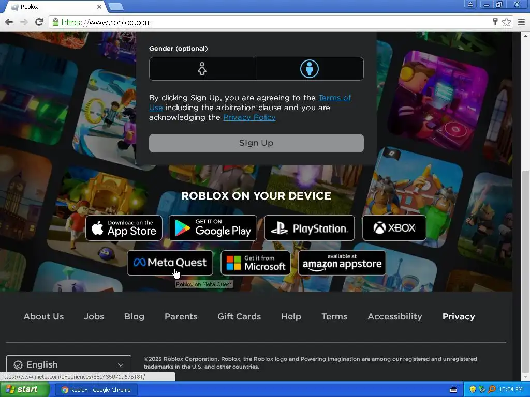Viewport: 530px width, 397px height.
Task: Select the female gender icon
Action: (202, 69)
